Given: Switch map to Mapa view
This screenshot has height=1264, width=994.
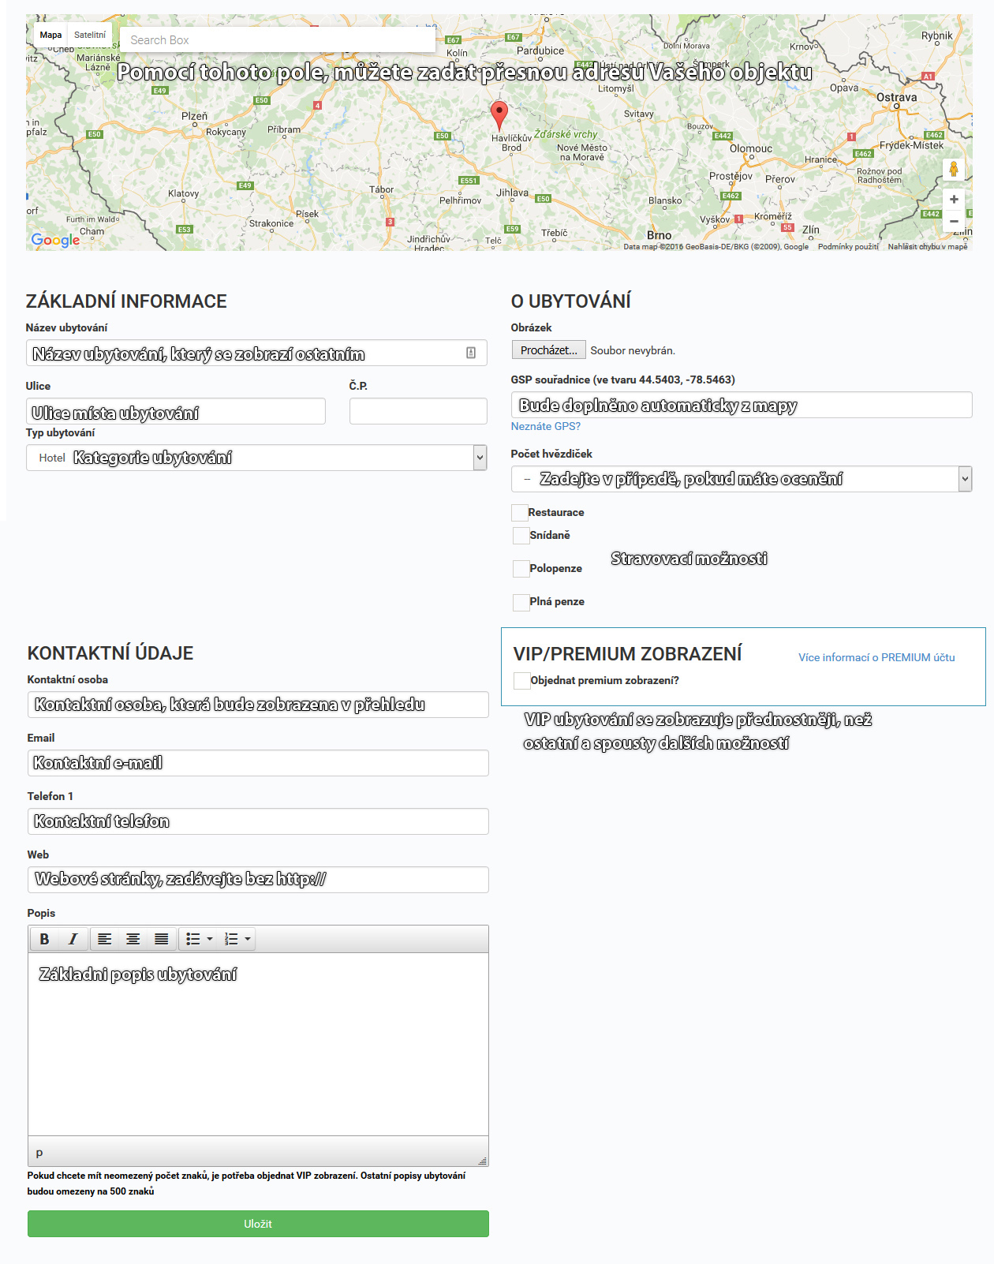Looking at the screenshot, I should click(x=50, y=35).
